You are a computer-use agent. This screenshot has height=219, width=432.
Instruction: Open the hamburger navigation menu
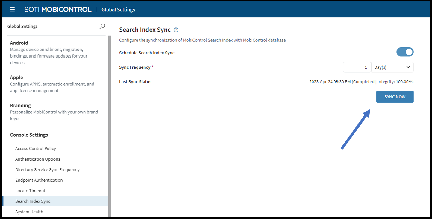click(x=12, y=10)
